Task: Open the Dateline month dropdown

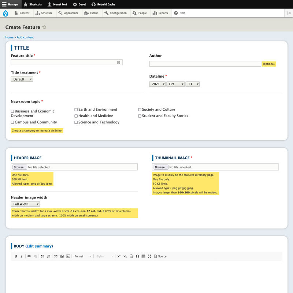Action: coord(175,84)
